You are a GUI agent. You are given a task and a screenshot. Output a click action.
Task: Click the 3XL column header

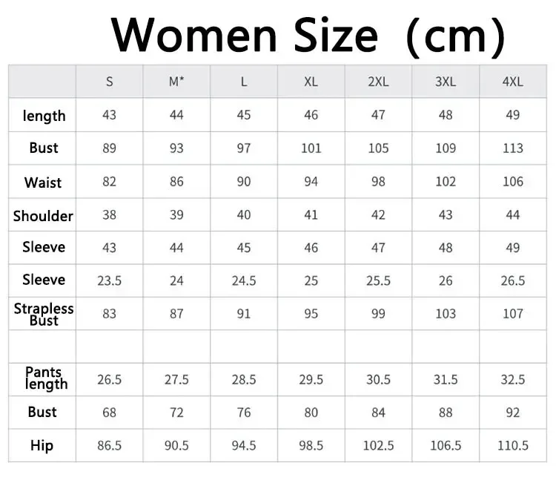(x=446, y=82)
